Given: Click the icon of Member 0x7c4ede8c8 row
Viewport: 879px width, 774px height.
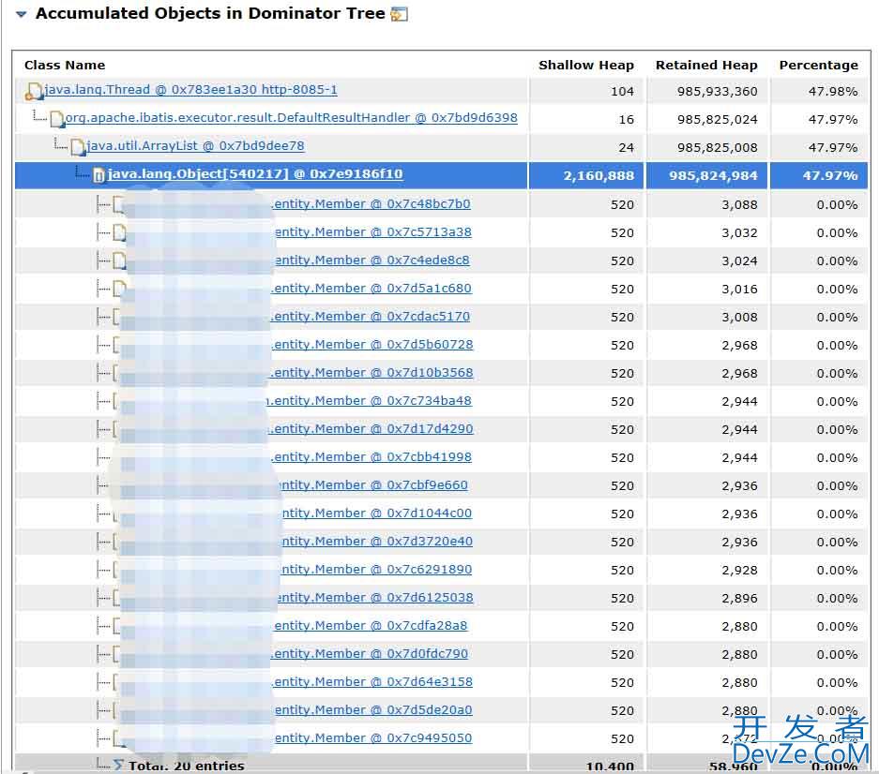Looking at the screenshot, I should [119, 260].
